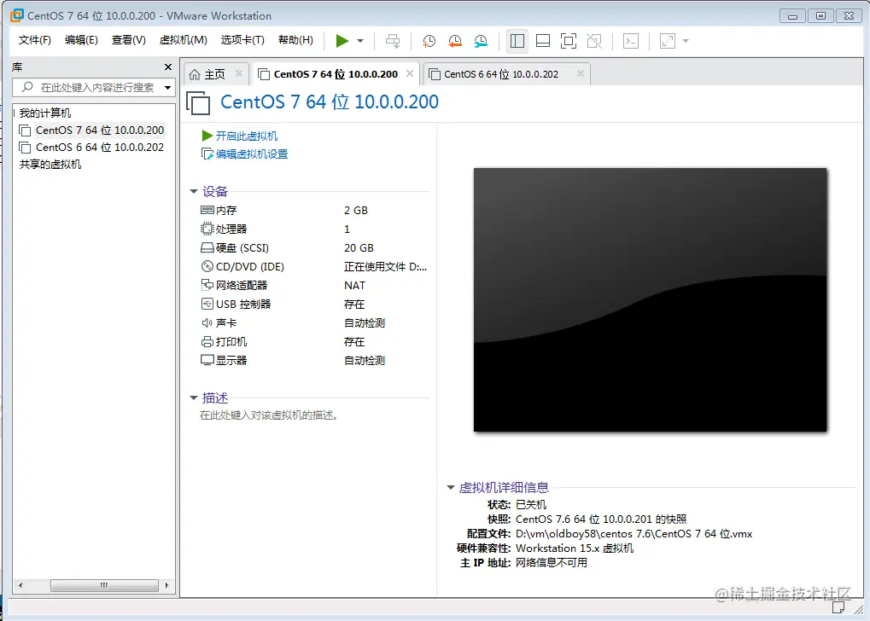Select 共享的虚拟机 in library tree
The height and width of the screenshot is (621, 870).
50,165
